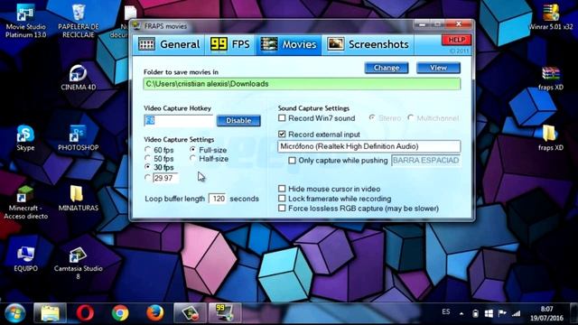Open the Movie Studio Platinum 13.0 desktop icon
Screen dimensions: 578x325
pyautogui.click(x=25, y=22)
